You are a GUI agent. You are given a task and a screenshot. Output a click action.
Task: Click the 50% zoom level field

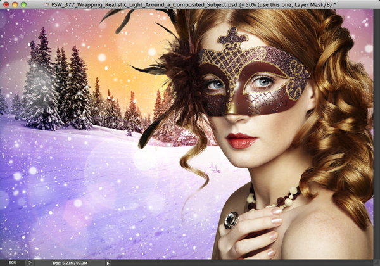click(x=13, y=263)
